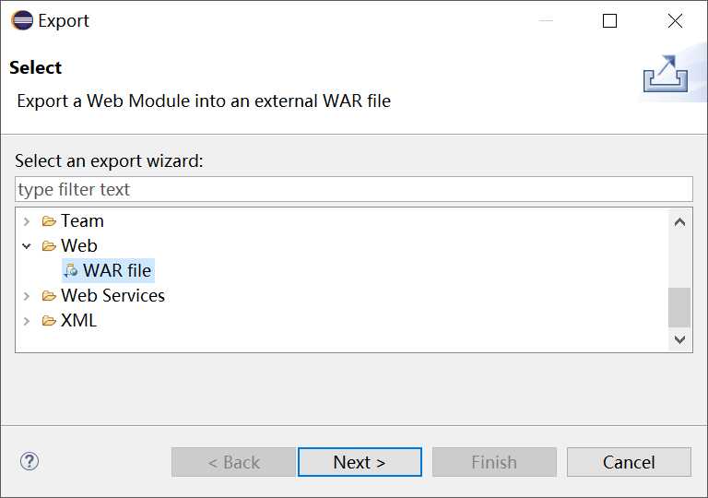Click the Eclipse logo icon in title bar
This screenshot has height=498, width=708.
[22, 20]
